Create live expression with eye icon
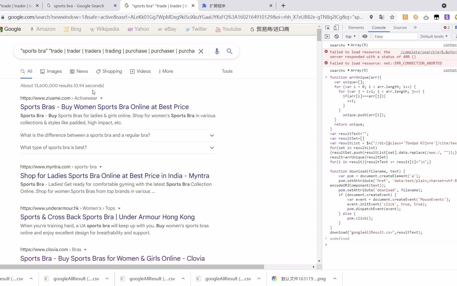Viewport: 457px width, 286px height. [x=365, y=37]
